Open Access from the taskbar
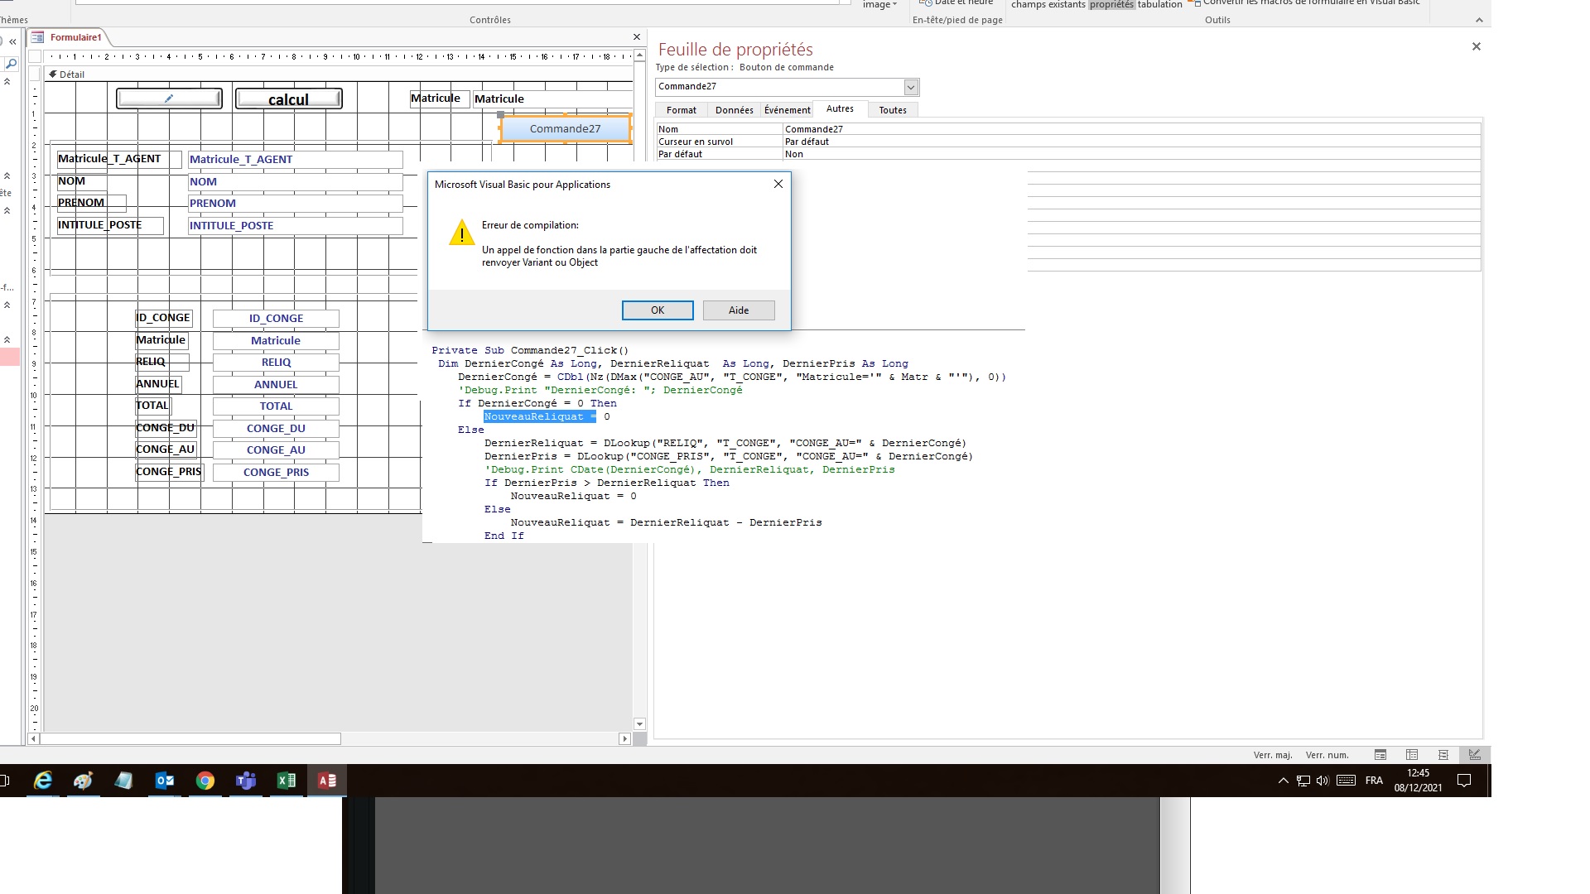1590x894 pixels. 327,781
